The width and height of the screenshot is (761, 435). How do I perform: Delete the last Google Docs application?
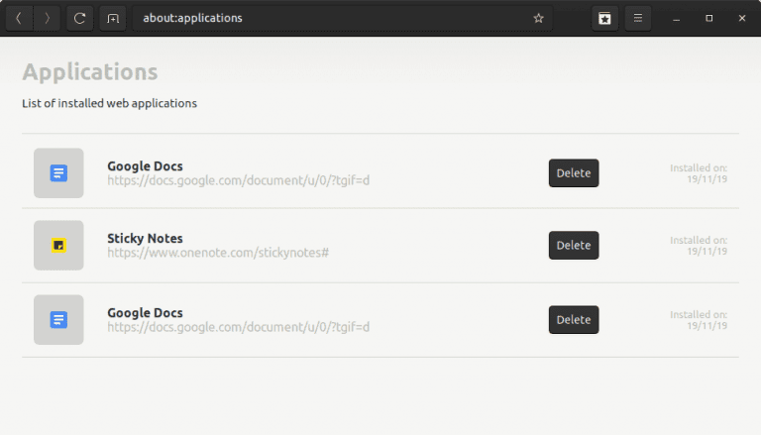574,320
